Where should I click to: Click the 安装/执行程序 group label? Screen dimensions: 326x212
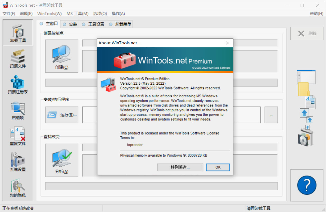(x=56, y=100)
